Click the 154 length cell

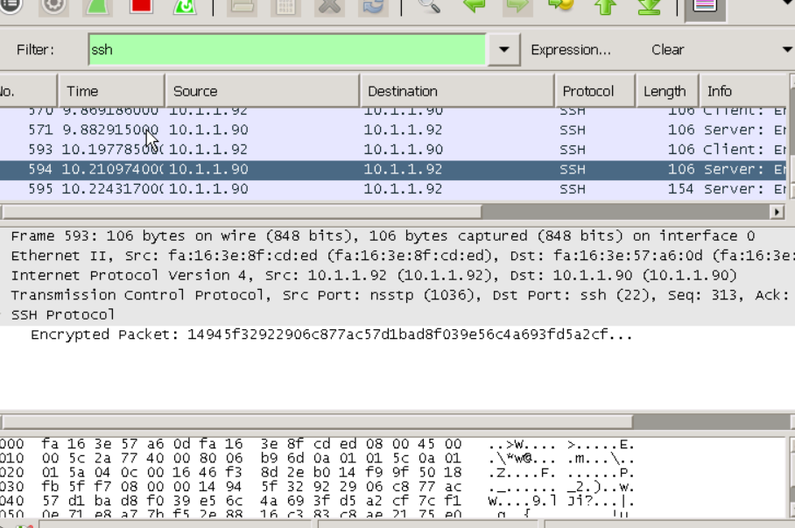click(x=680, y=189)
